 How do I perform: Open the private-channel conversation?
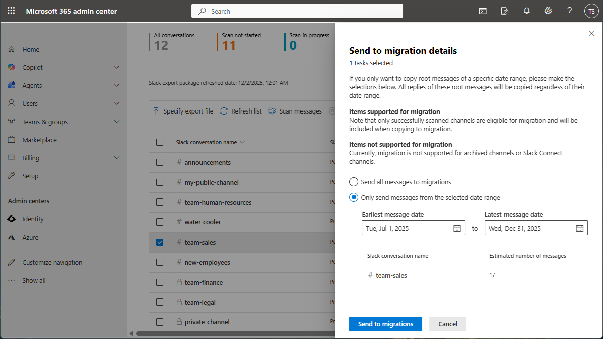click(x=207, y=322)
